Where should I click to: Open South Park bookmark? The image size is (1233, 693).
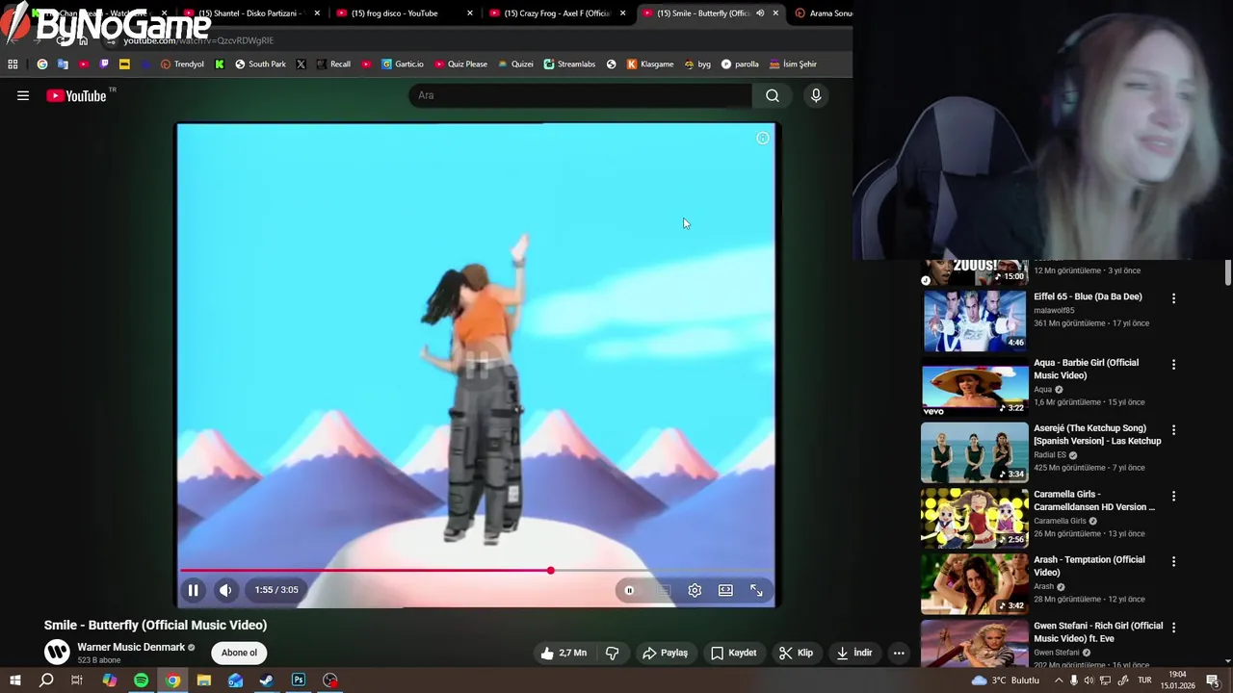(260, 64)
